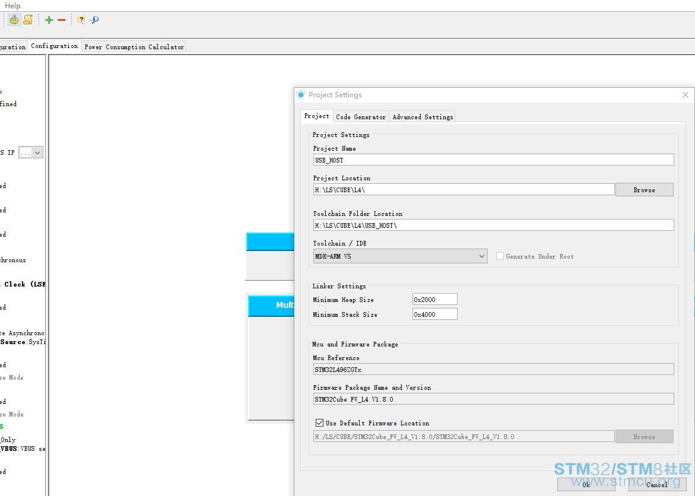This screenshot has height=496, width=695.
Task: Click the yellow question mark help icon
Action: point(81,20)
